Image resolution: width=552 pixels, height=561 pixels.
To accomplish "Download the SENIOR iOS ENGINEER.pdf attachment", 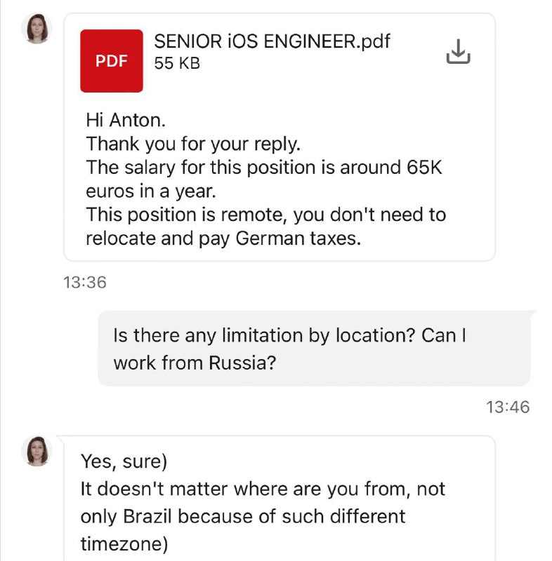I will pyautogui.click(x=458, y=51).
